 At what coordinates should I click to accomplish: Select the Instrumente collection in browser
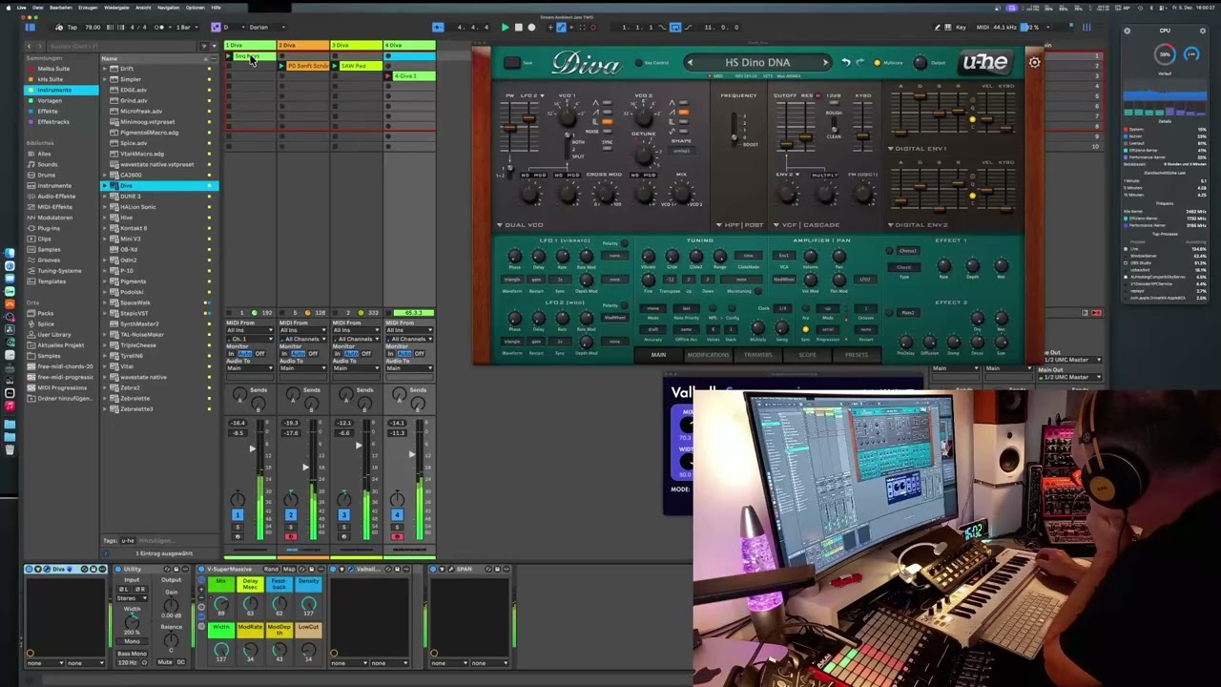(61, 90)
